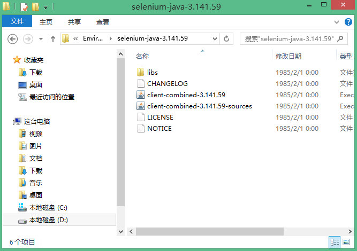Click the magnifier search icon

[340, 38]
